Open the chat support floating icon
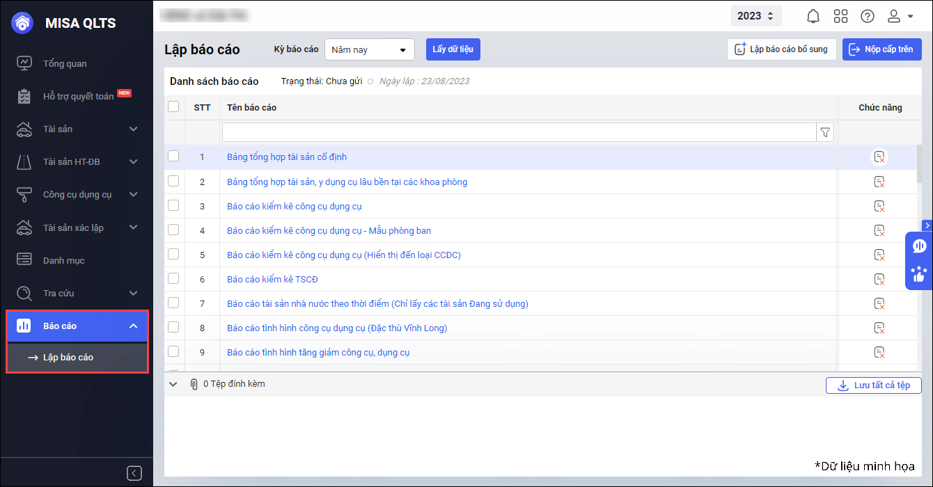Viewport: 933px width, 487px height. tap(919, 246)
